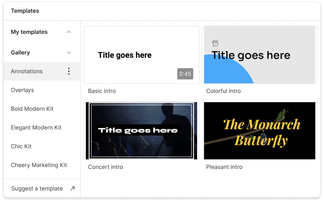Choose the Chic Kit category
This screenshot has width=324, height=203.
[21, 146]
